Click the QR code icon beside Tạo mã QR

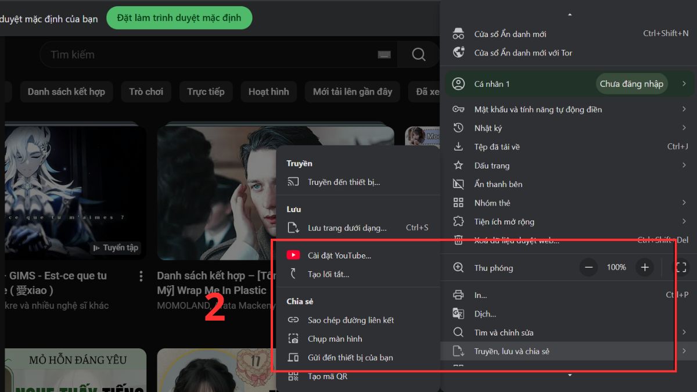(293, 376)
